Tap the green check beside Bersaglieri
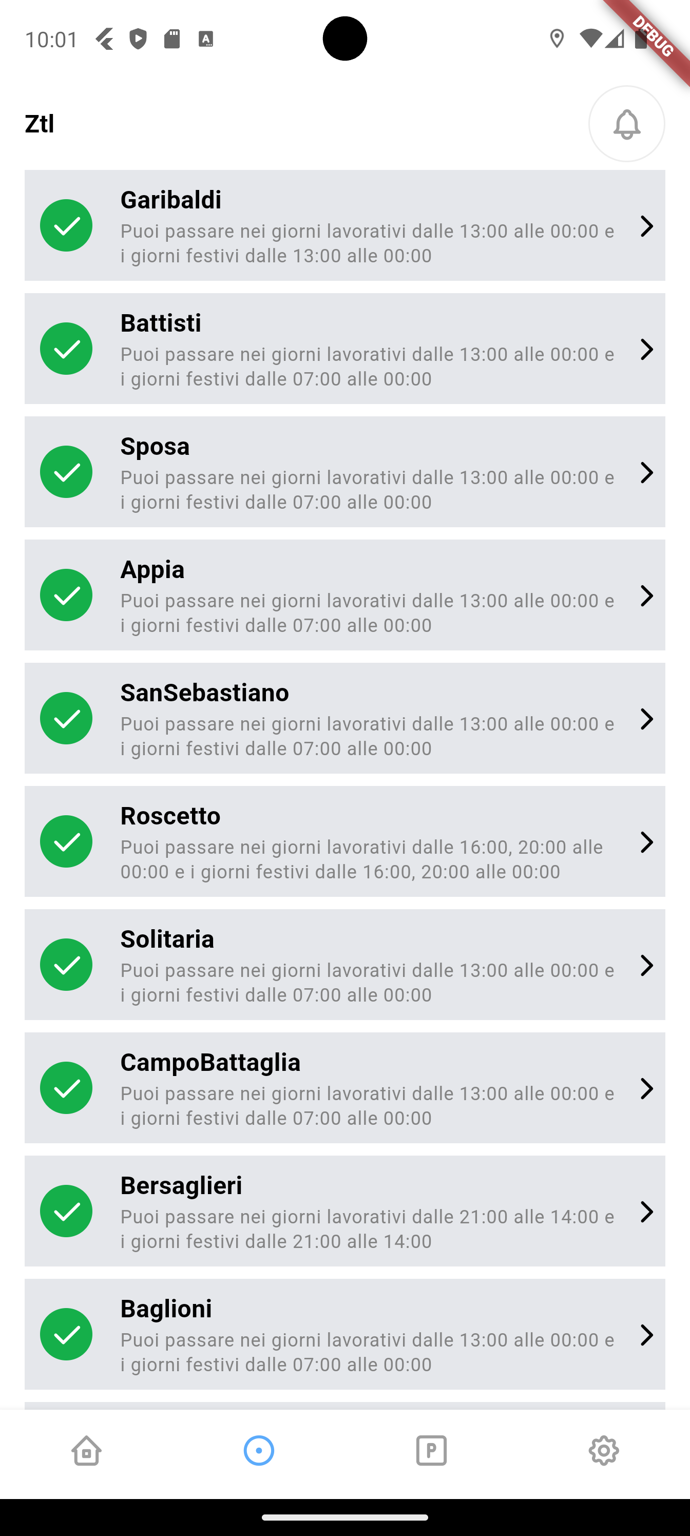690x1536 pixels. click(x=66, y=1211)
